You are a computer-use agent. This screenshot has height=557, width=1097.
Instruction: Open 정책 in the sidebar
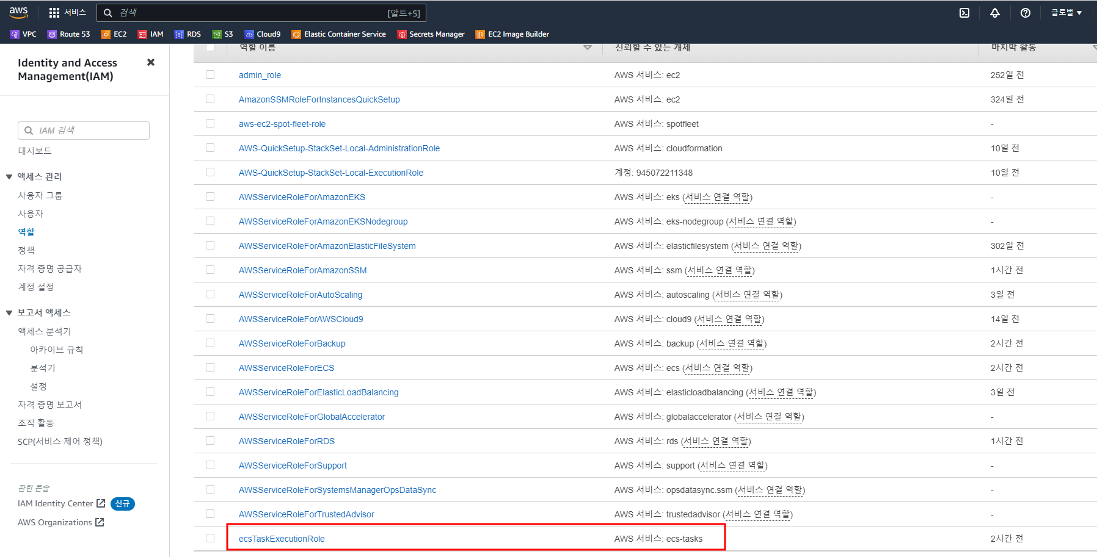(26, 250)
